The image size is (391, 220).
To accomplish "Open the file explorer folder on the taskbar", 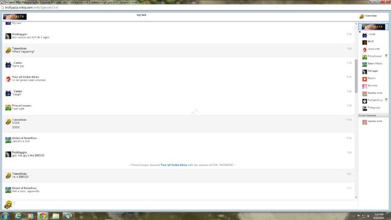I will [56, 216].
